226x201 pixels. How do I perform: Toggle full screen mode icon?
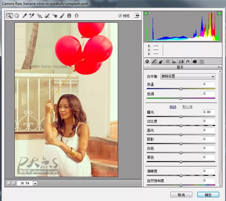(137, 16)
